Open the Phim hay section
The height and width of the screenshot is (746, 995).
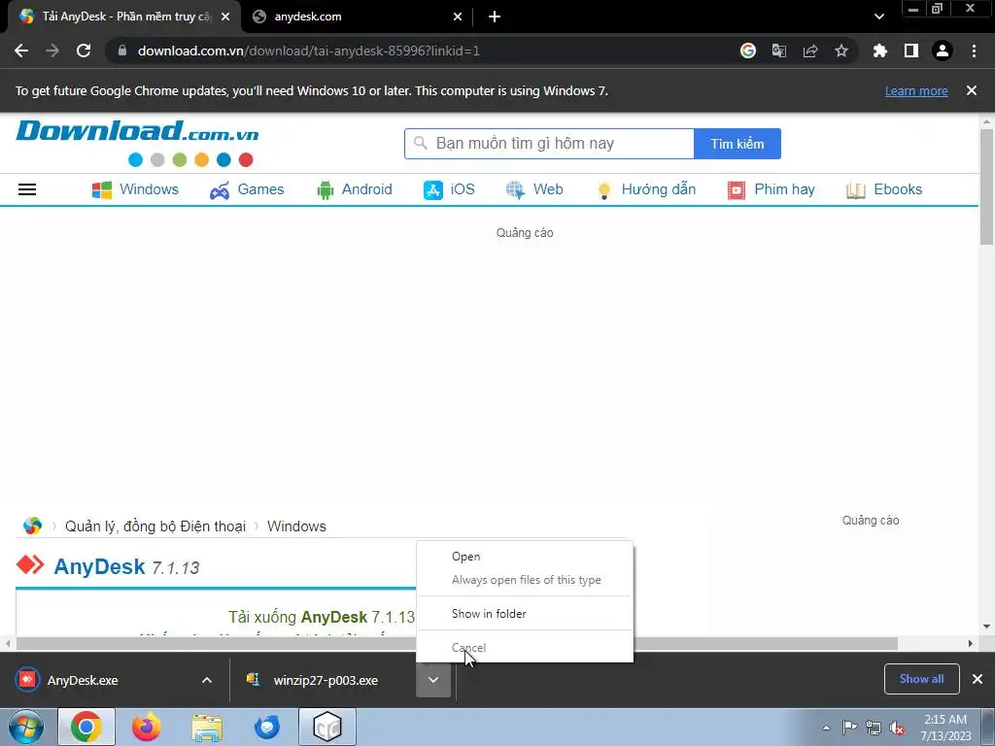coord(771,189)
